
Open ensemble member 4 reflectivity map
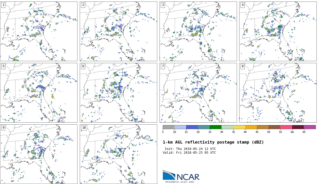278,31
